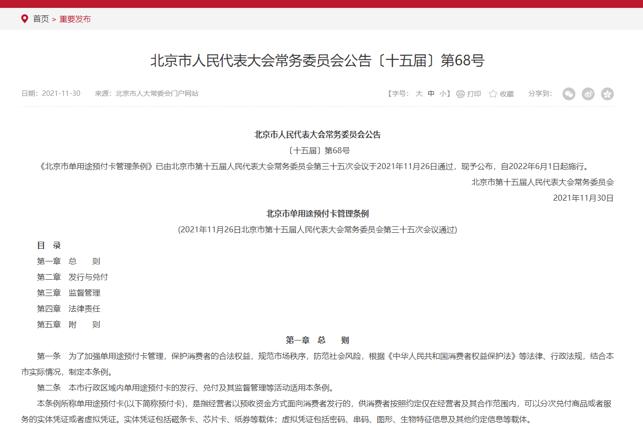Viewport: 643px width, 428px height.
Task: Set font size to 中
Action: point(431,93)
